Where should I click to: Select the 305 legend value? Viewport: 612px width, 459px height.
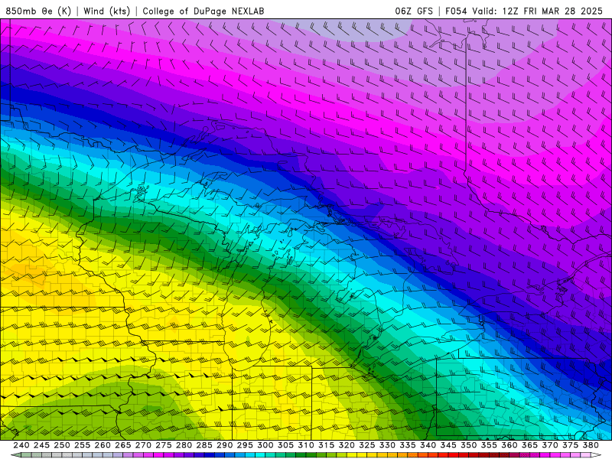pyautogui.click(x=285, y=445)
